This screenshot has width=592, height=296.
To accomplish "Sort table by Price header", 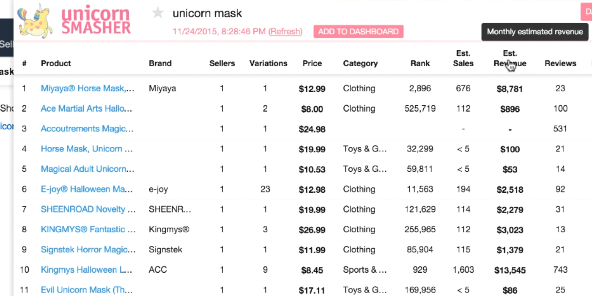I will point(312,63).
